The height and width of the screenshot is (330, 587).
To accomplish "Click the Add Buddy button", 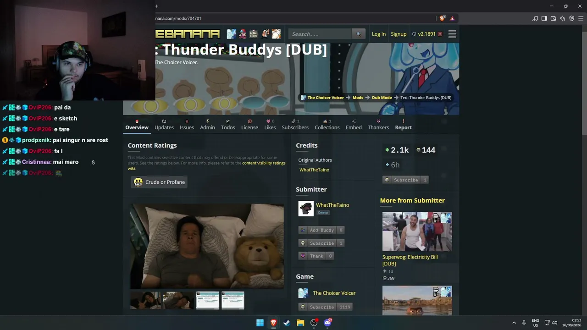I will point(321,230).
